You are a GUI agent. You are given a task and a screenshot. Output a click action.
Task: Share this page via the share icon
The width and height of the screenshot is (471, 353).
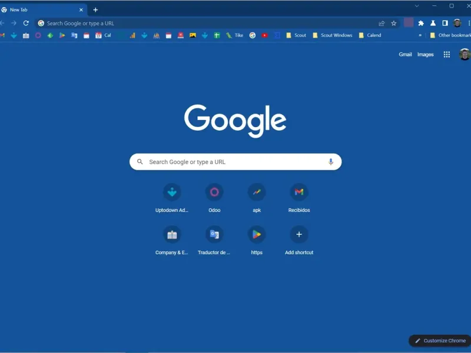(x=382, y=24)
